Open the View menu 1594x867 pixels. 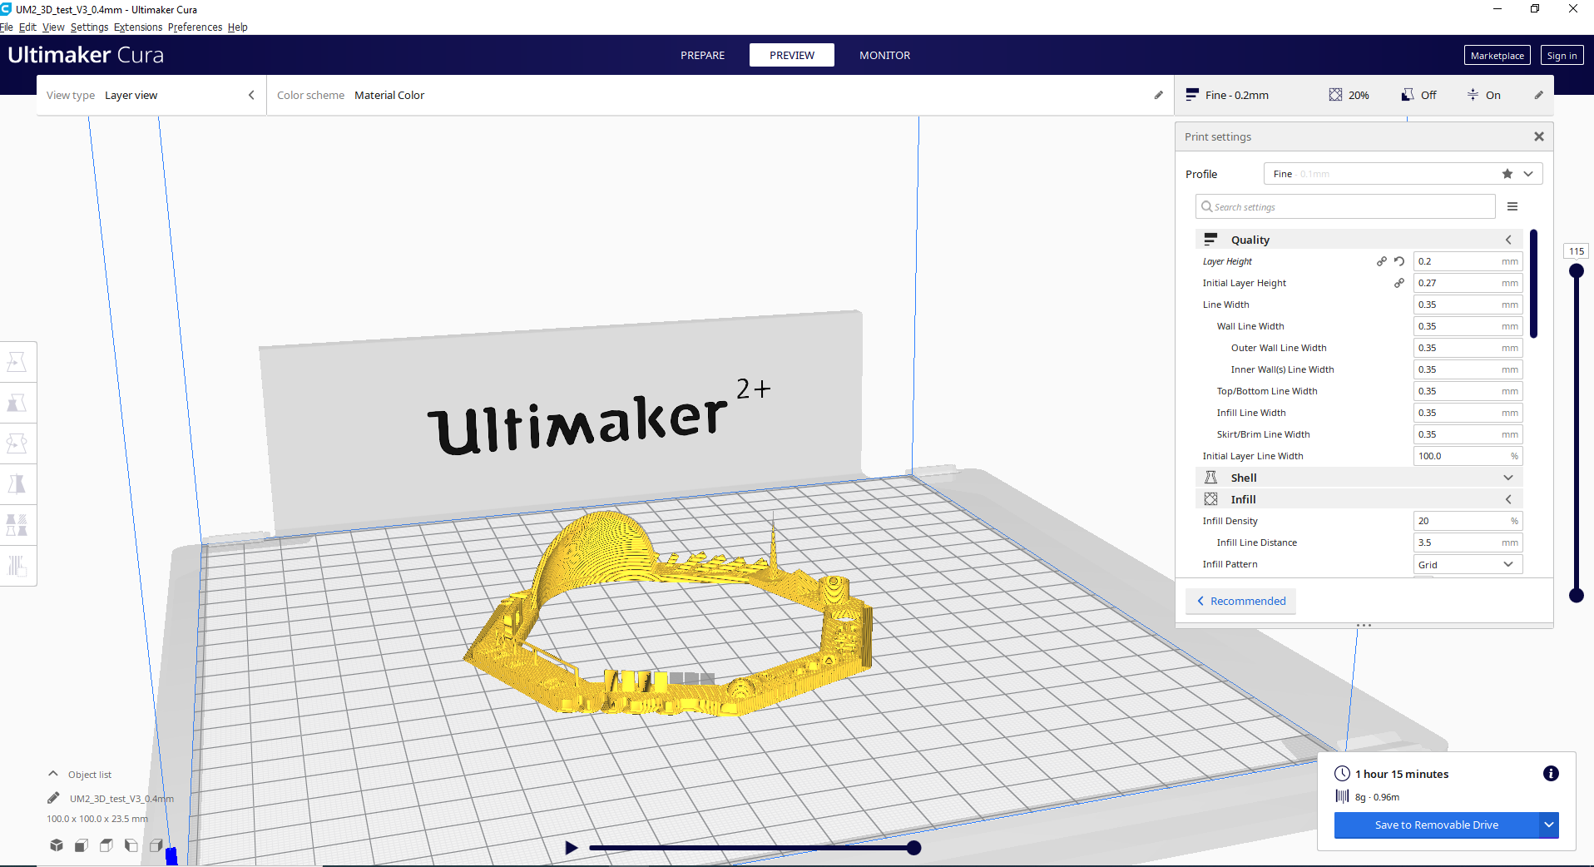[x=53, y=27]
